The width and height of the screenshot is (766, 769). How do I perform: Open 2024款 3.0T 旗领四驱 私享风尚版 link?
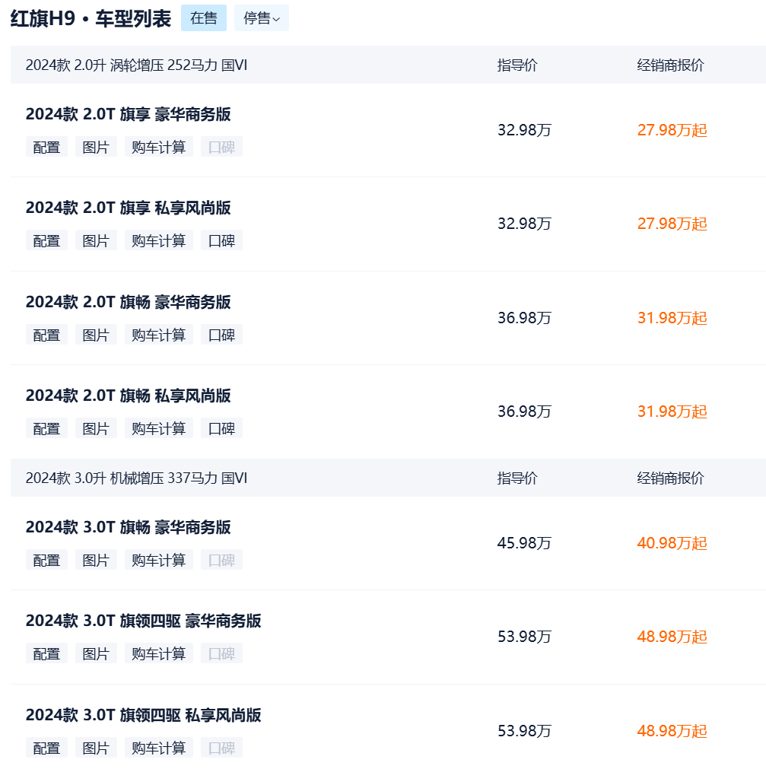pyautogui.click(x=143, y=716)
